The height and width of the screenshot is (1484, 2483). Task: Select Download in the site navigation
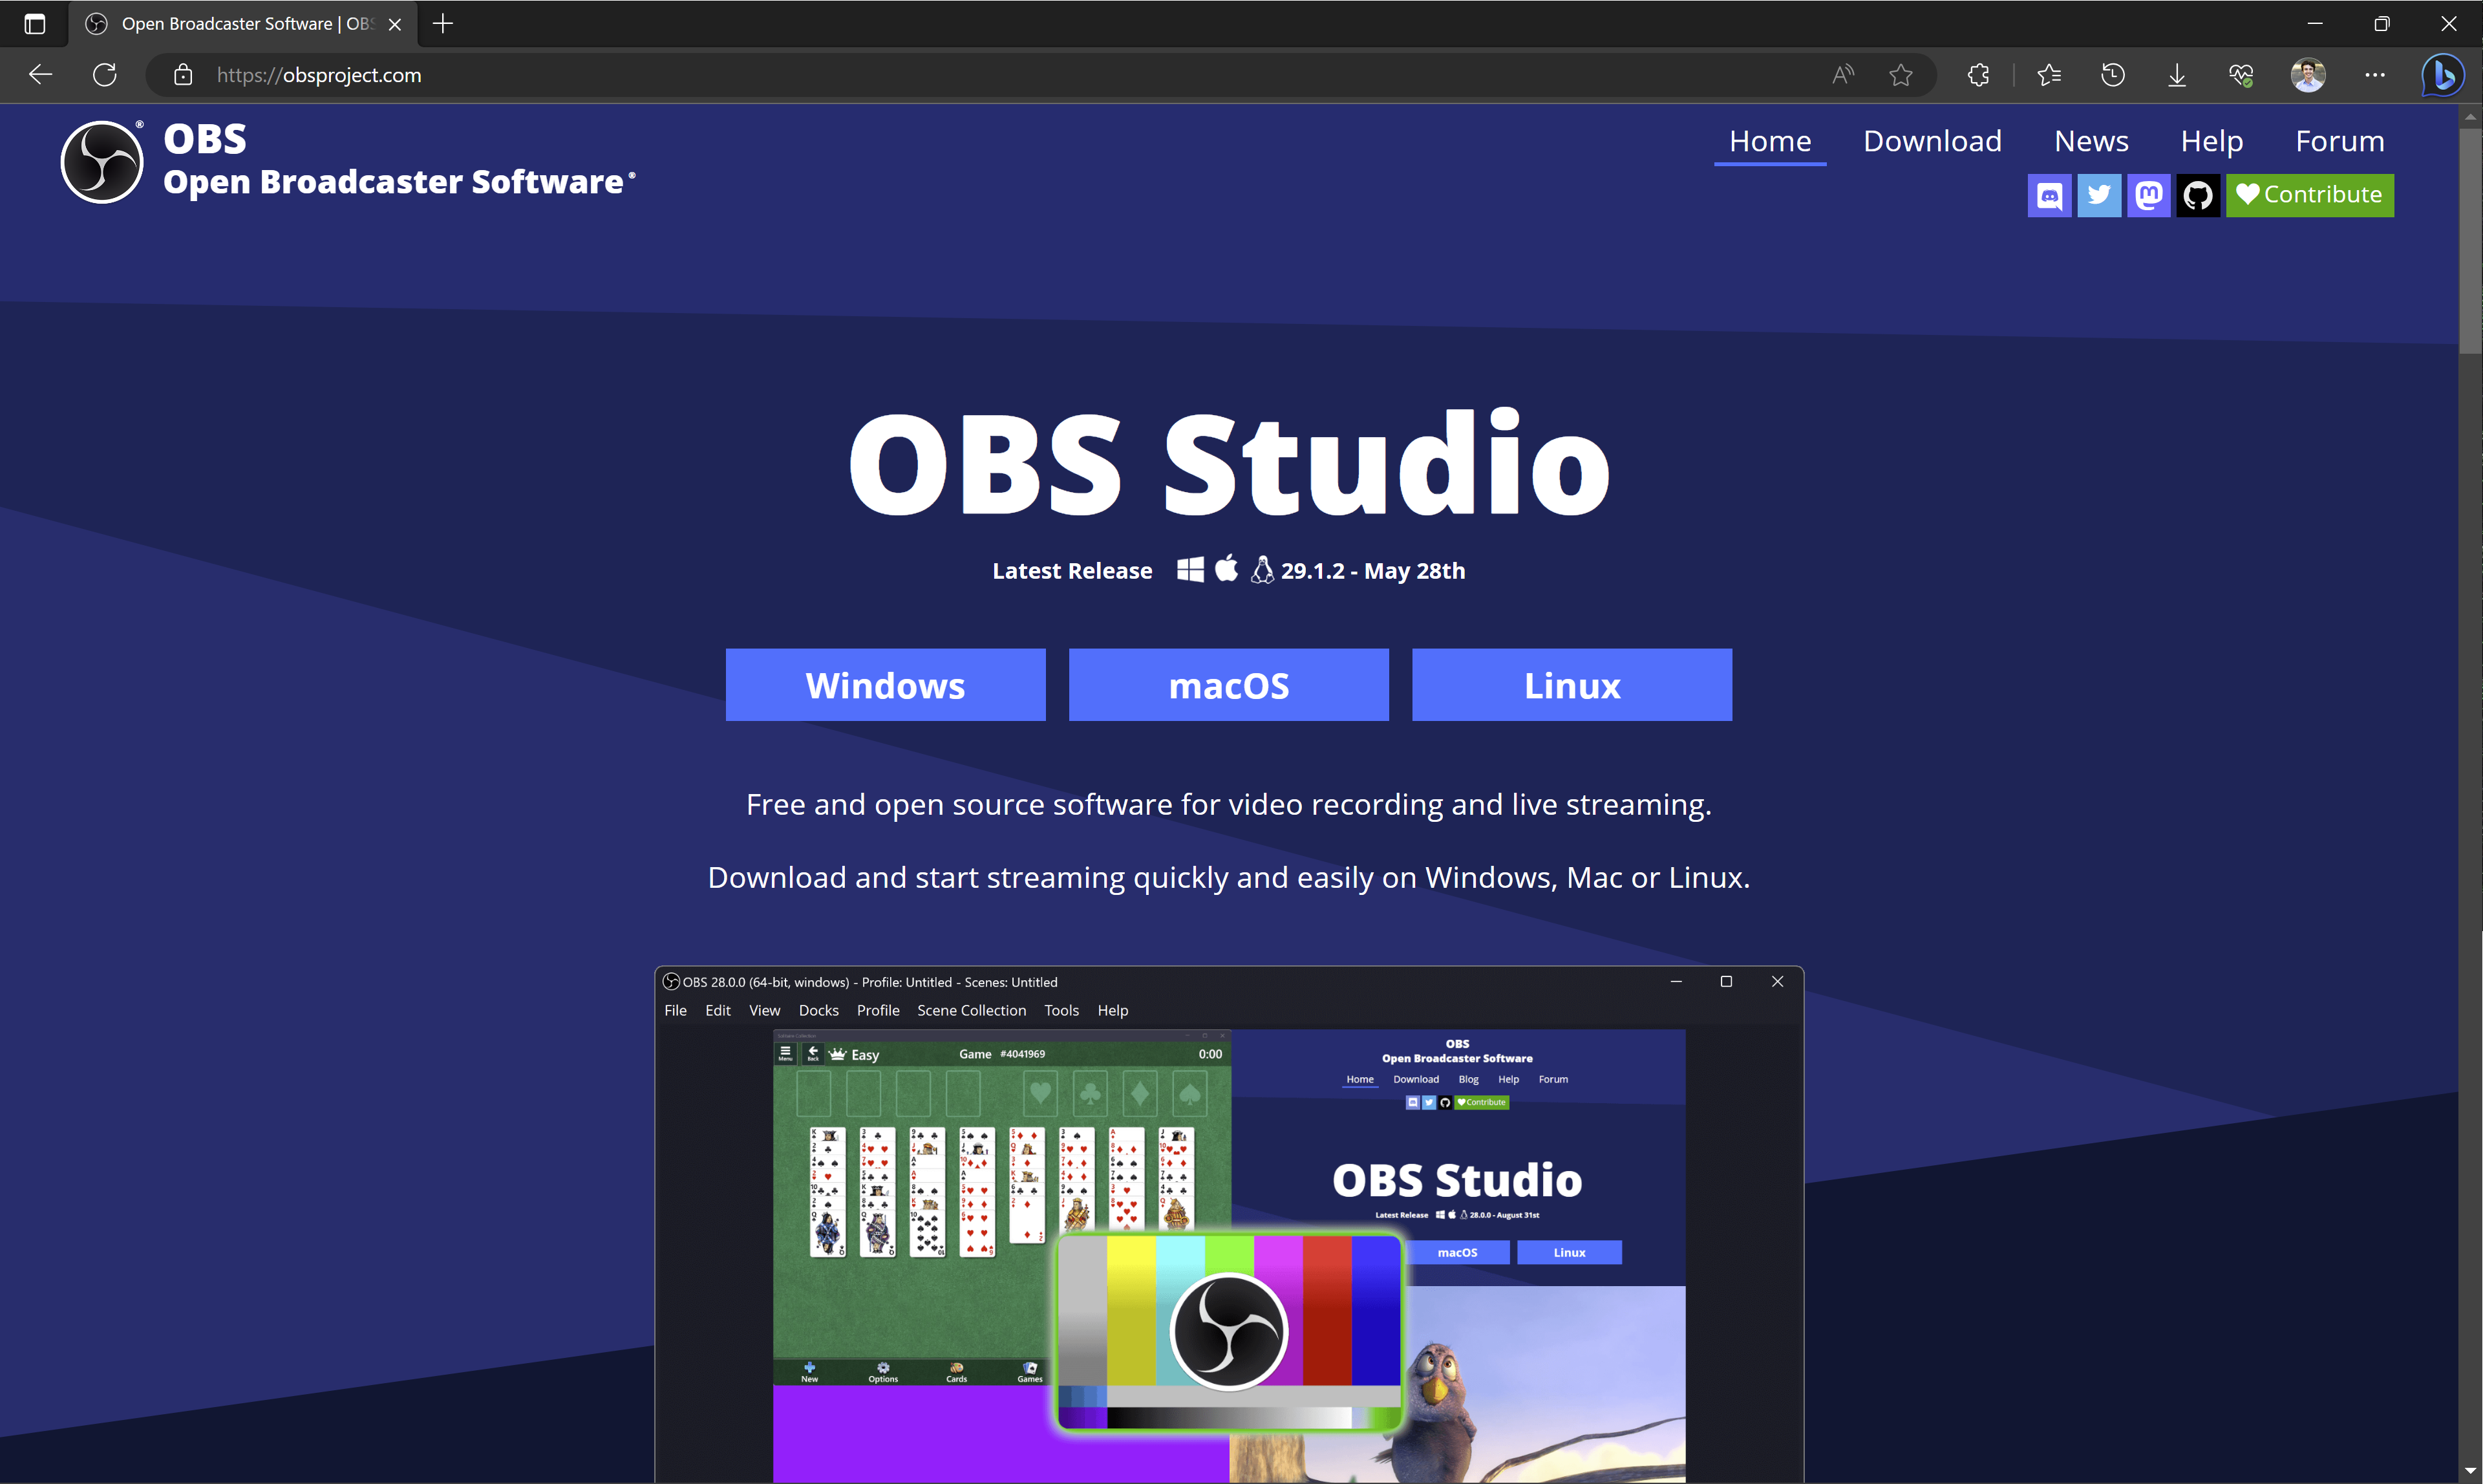(x=1931, y=140)
